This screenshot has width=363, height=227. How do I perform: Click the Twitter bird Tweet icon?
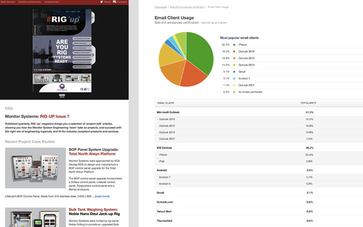[102, 2]
